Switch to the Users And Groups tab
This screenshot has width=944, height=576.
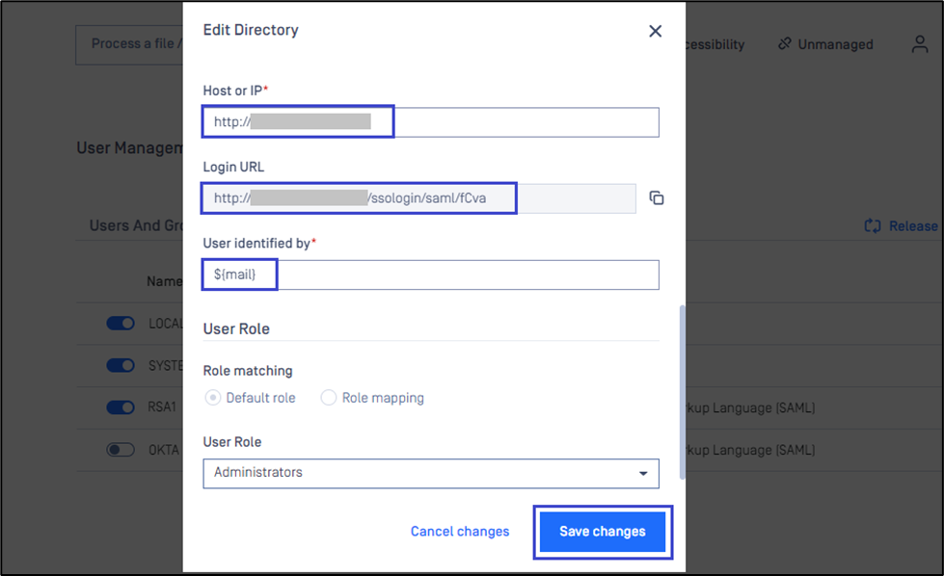click(135, 226)
